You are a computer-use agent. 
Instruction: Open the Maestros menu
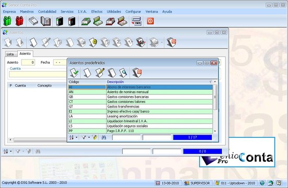tap(27, 11)
